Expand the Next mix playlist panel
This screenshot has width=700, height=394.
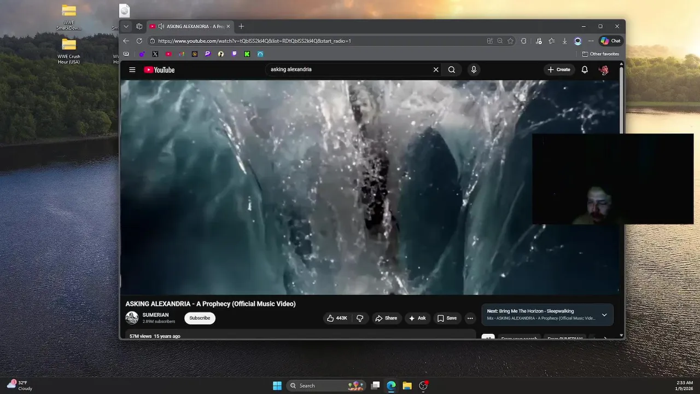(604, 315)
